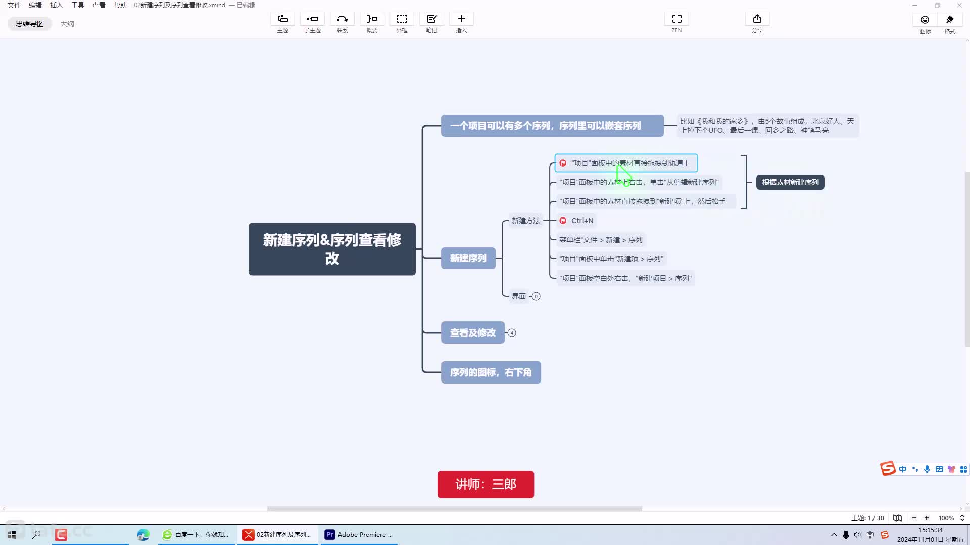The width and height of the screenshot is (970, 545).
Task: Select topic 右击，单击"从剪辑新建序列"
Action: coord(639,182)
